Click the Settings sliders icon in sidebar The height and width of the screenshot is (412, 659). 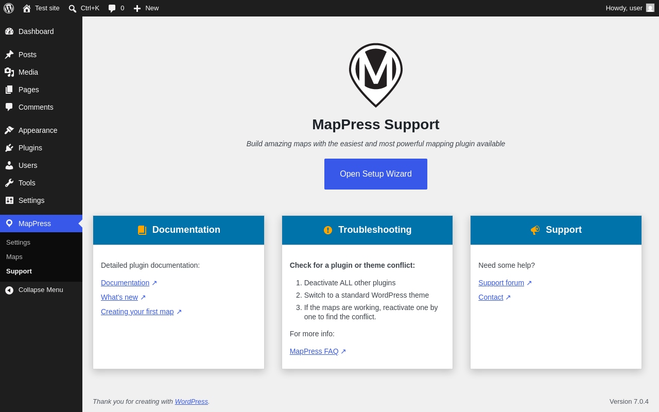coord(9,200)
